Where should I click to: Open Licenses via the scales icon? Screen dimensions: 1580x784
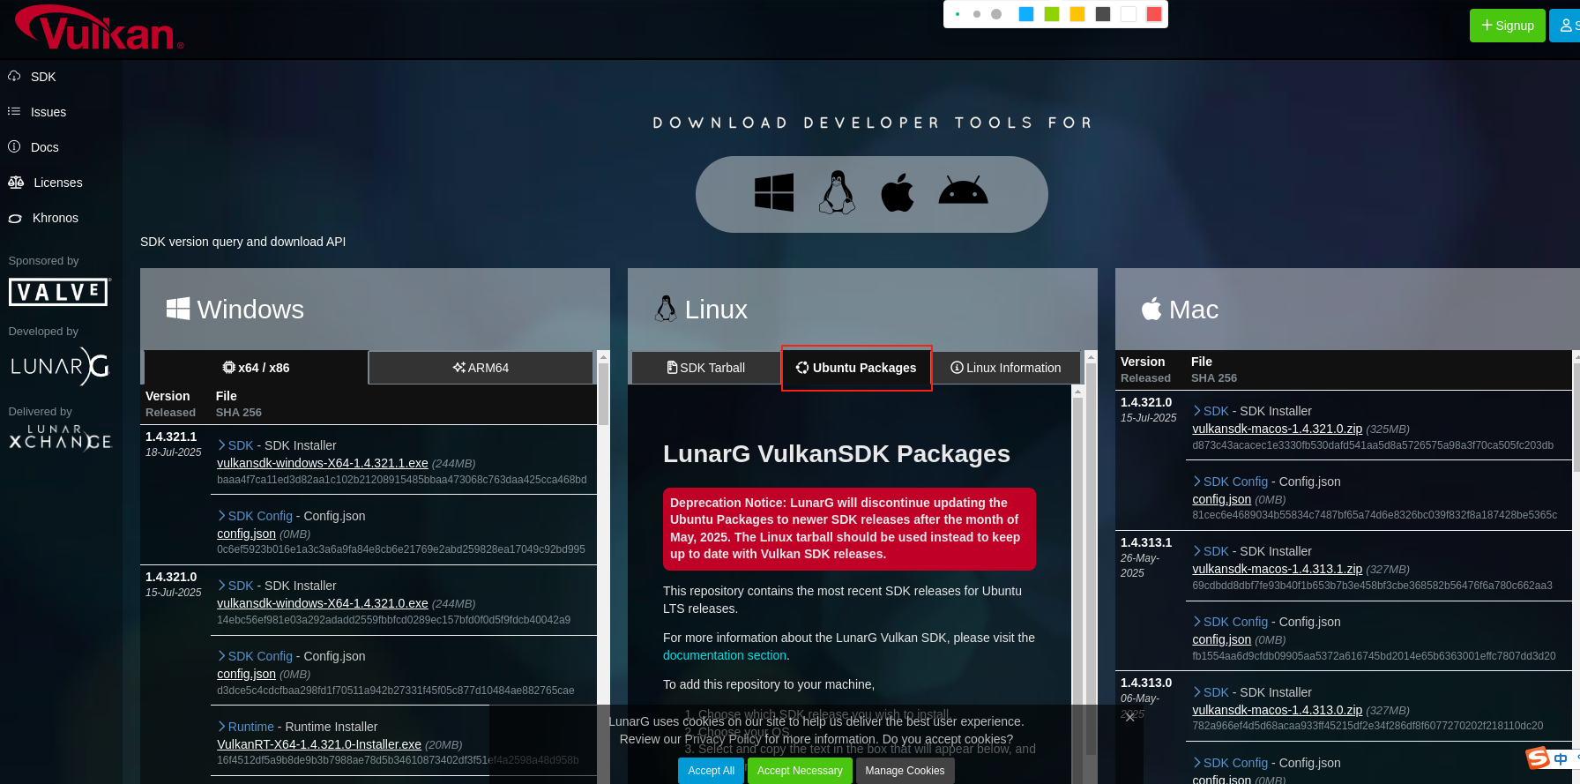point(16,183)
